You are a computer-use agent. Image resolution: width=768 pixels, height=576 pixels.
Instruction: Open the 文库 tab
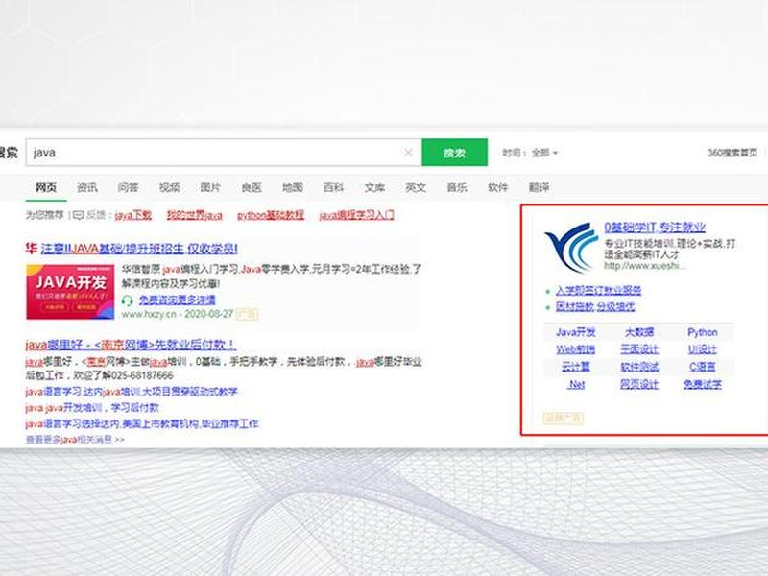tap(374, 187)
